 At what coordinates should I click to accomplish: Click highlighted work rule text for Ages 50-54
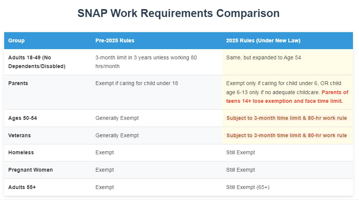point(287,118)
